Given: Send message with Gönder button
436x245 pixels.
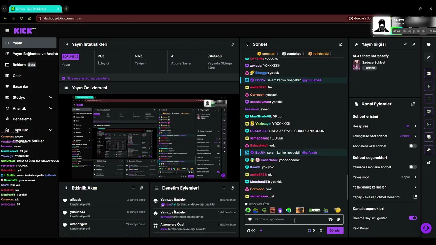Looking at the screenshot, I should pos(335,230).
